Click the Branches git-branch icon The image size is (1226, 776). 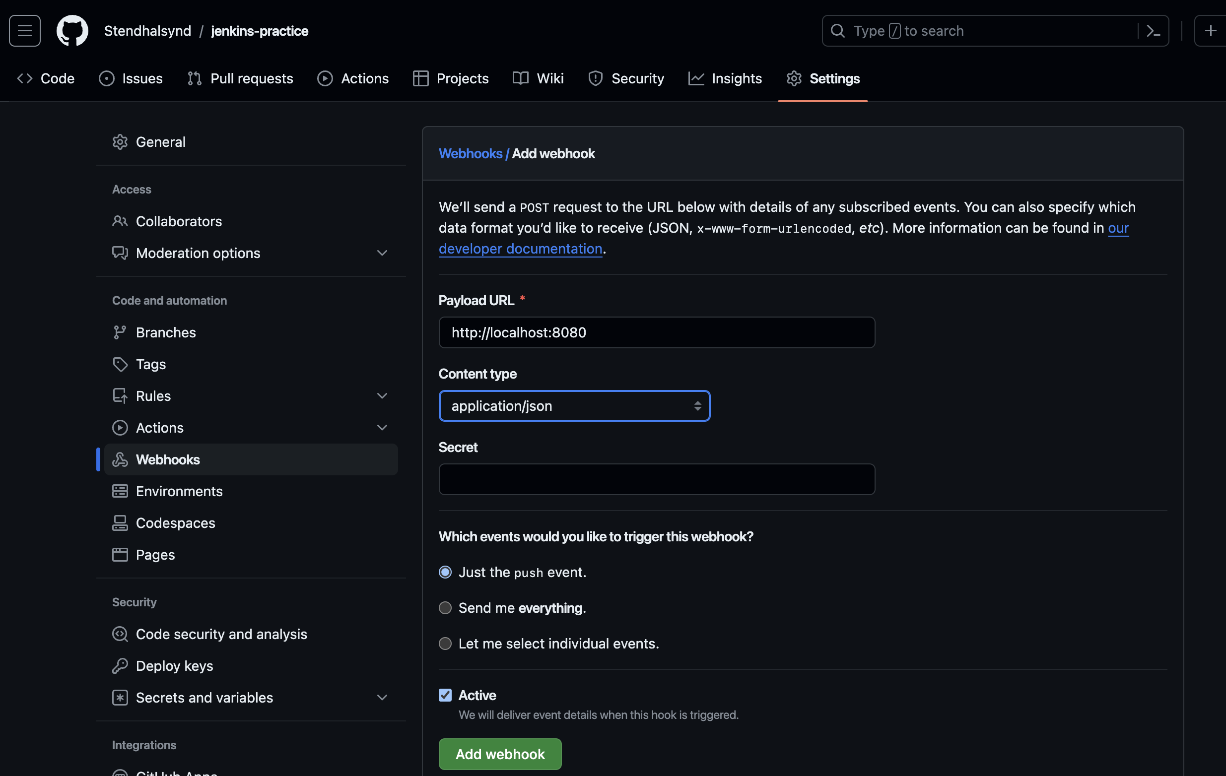click(120, 332)
